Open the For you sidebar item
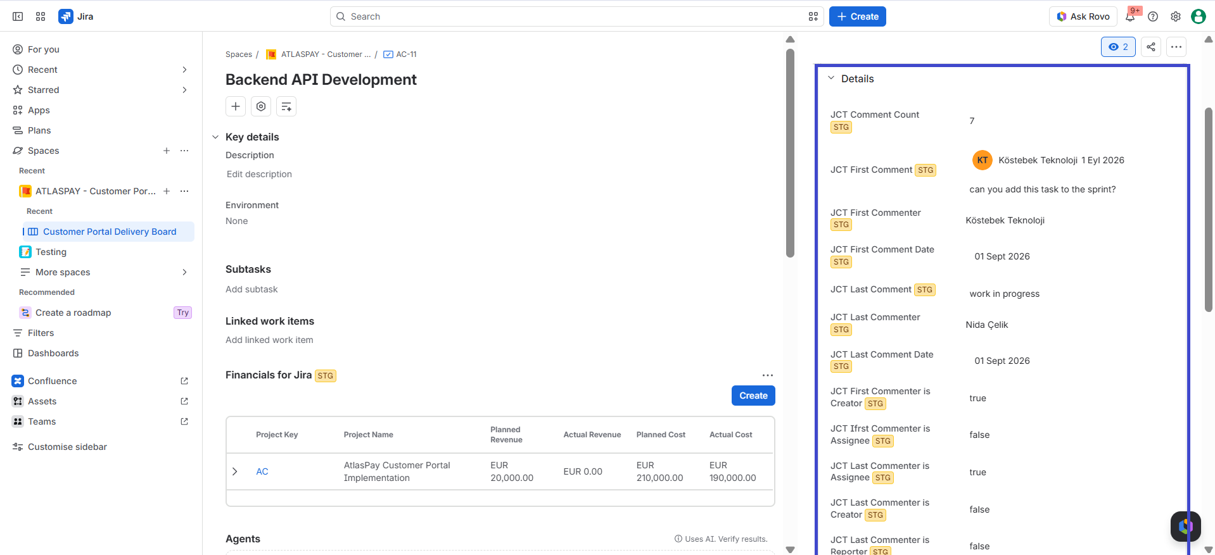The image size is (1215, 555). click(x=101, y=49)
